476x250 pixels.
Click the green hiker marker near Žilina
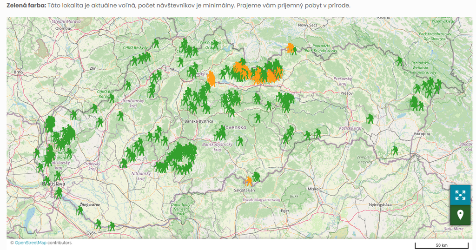(x=180, y=62)
